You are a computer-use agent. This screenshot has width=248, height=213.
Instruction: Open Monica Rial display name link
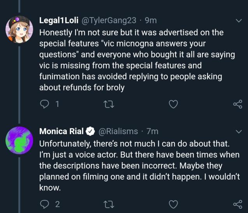pos(62,131)
